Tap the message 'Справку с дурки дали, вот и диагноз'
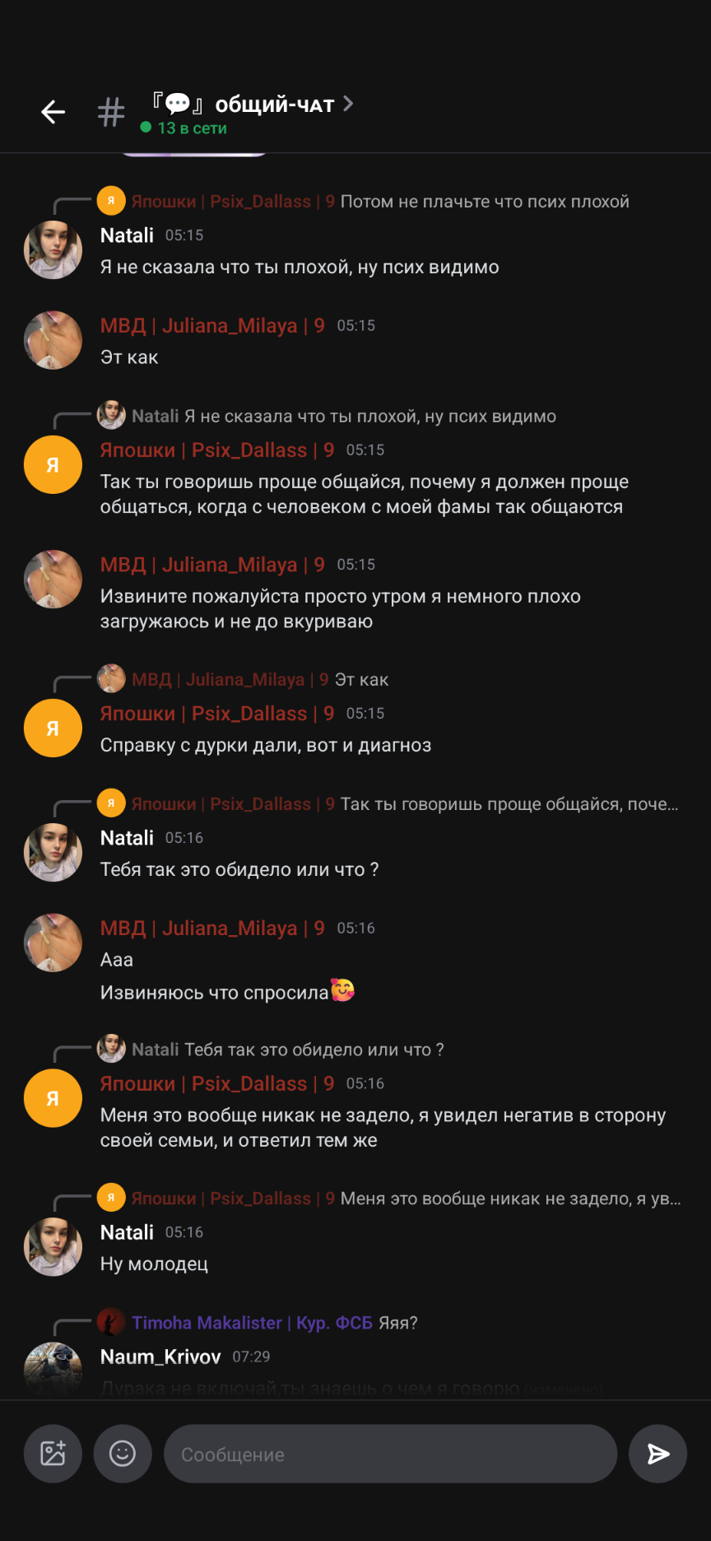The image size is (711, 1541). 266,745
